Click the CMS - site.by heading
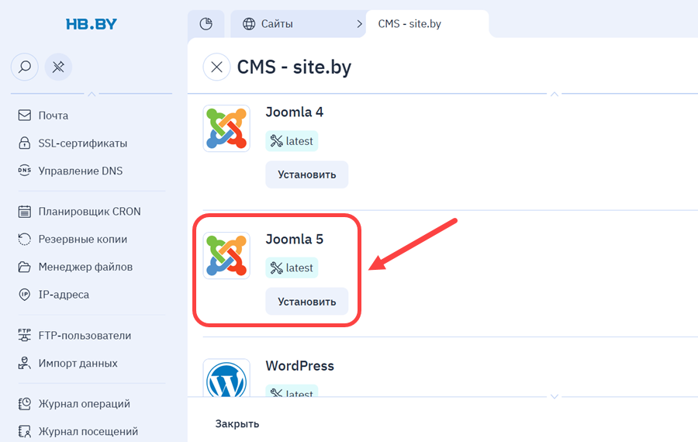 (294, 67)
